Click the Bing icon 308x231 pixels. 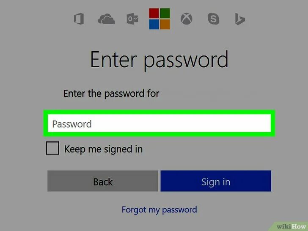(240, 19)
